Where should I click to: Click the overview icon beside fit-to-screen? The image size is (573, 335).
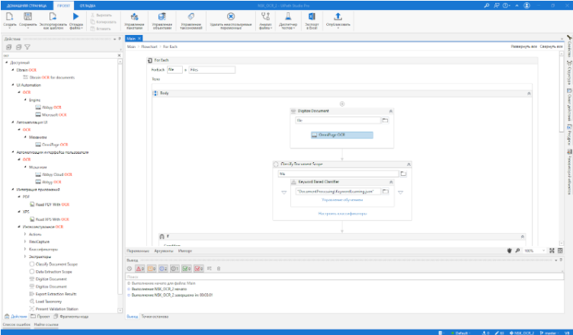(x=560, y=250)
